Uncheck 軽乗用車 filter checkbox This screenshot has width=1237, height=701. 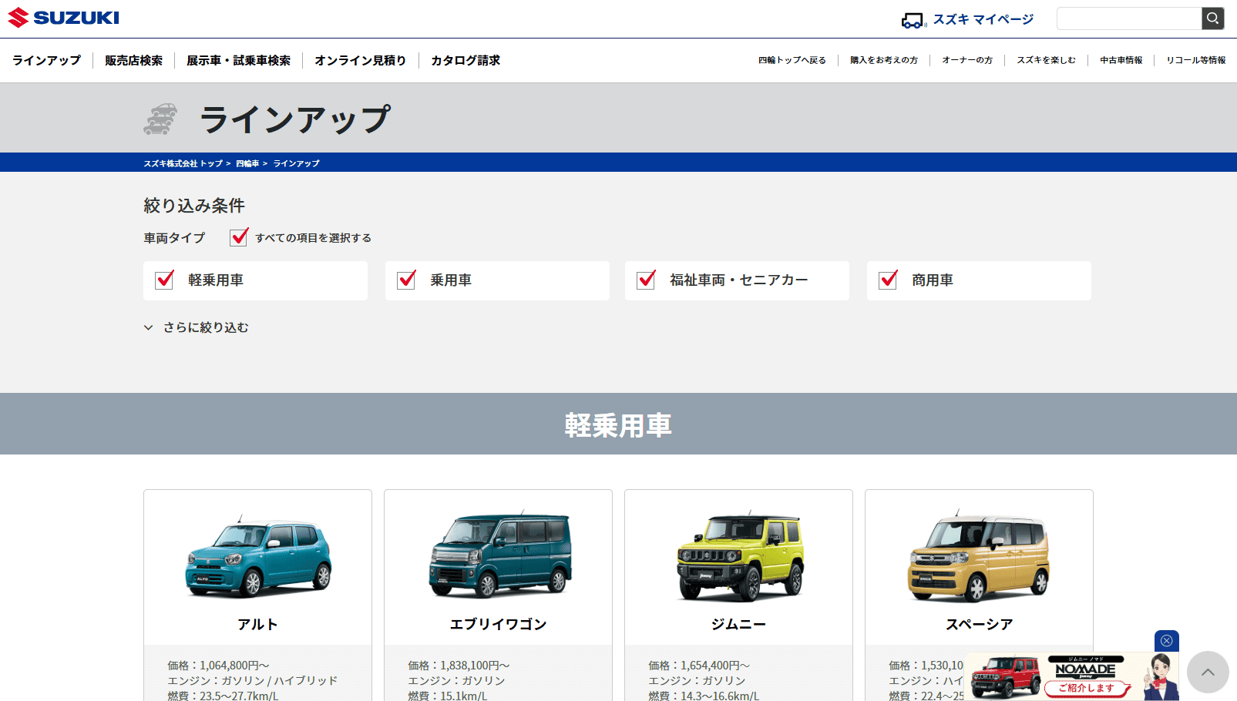pyautogui.click(x=165, y=280)
